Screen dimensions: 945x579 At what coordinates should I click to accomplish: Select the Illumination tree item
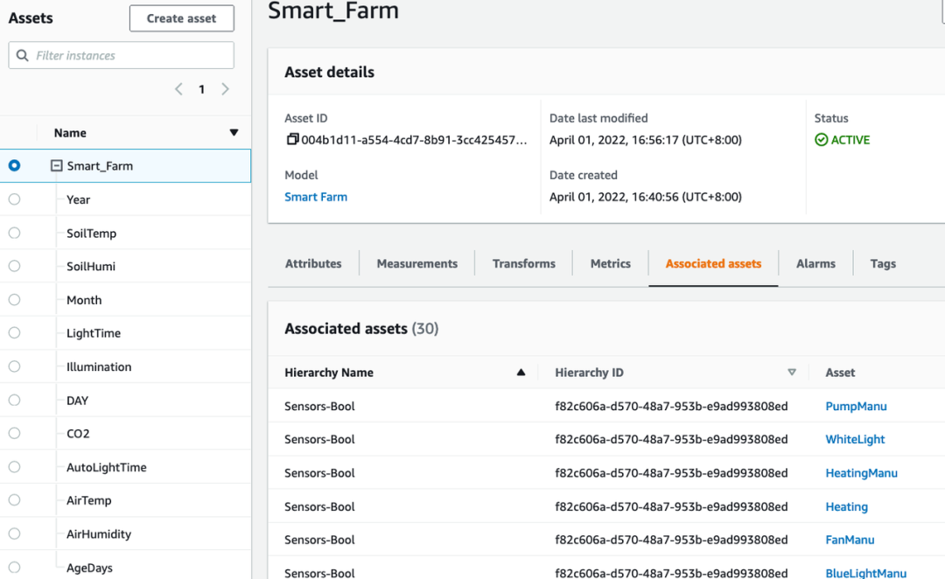[99, 366]
